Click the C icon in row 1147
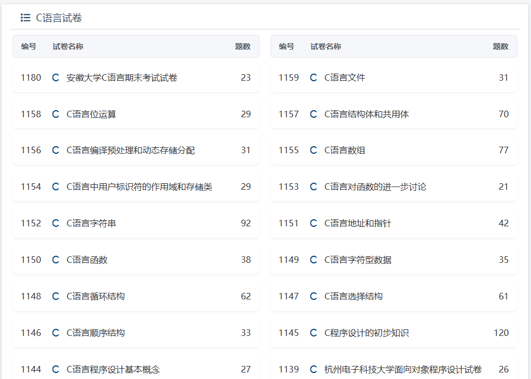 (x=313, y=296)
